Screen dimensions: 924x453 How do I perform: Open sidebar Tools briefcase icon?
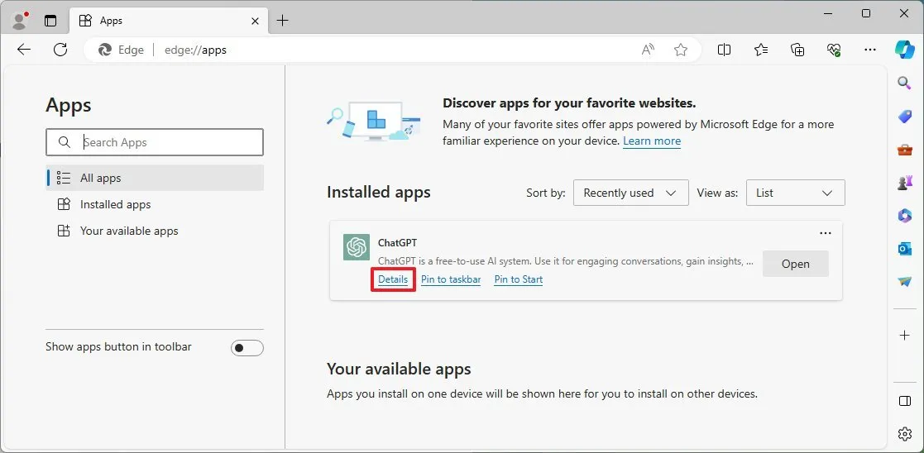[904, 150]
